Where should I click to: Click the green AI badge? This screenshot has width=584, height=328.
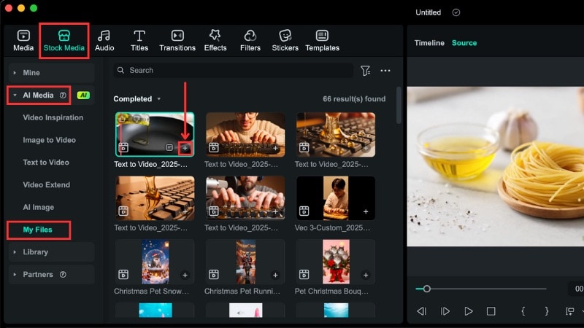click(x=83, y=95)
